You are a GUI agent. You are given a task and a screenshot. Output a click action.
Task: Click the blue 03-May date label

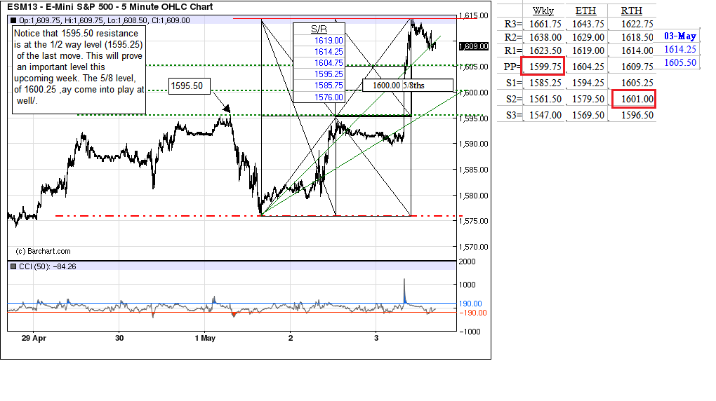tap(680, 36)
